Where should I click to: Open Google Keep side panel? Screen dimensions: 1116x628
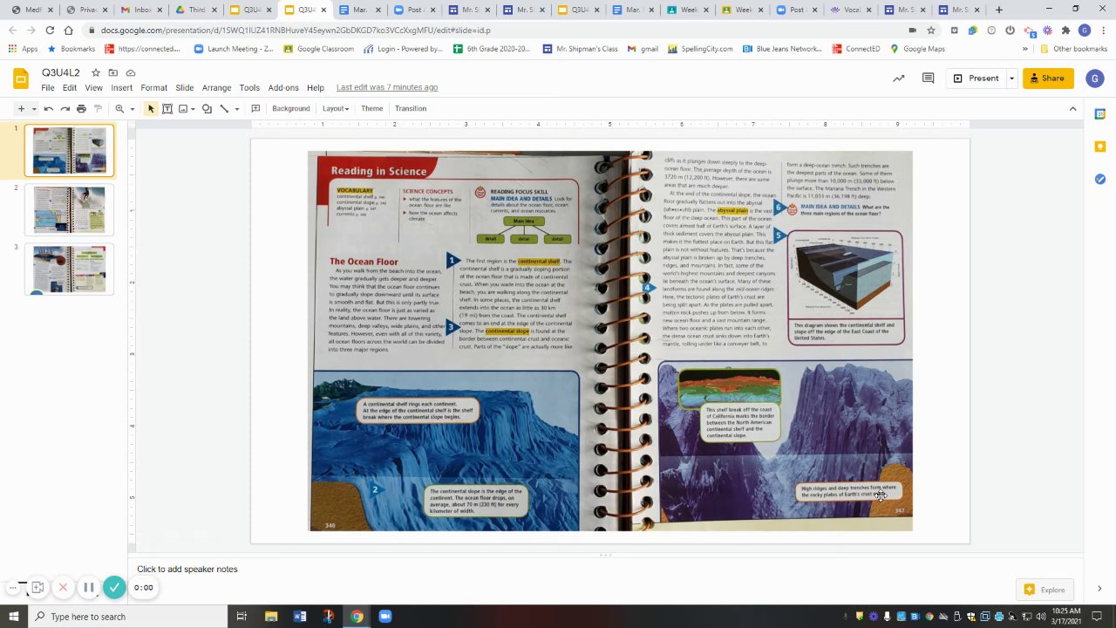coord(1100,147)
